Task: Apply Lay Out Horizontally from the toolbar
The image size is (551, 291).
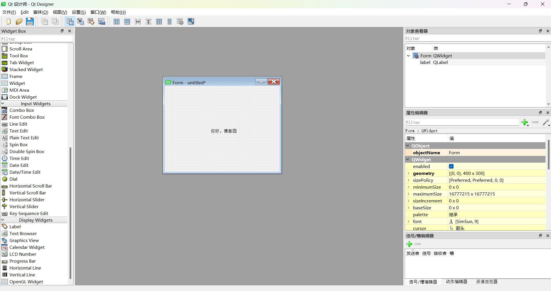Action: click(x=116, y=22)
